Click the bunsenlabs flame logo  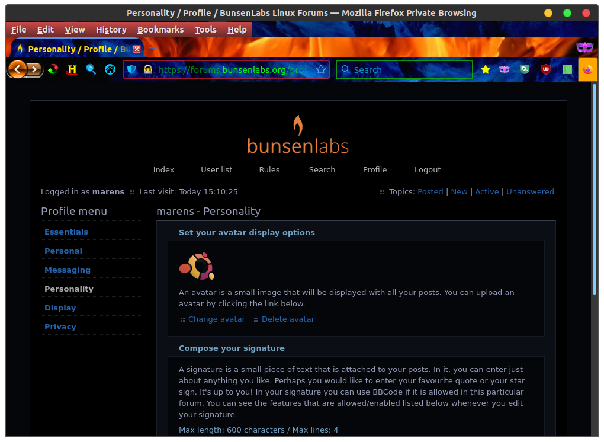[298, 135]
